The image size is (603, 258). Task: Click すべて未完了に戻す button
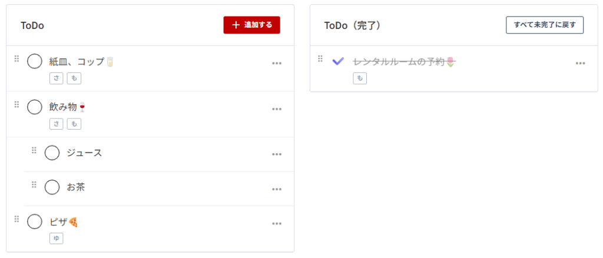coord(545,25)
